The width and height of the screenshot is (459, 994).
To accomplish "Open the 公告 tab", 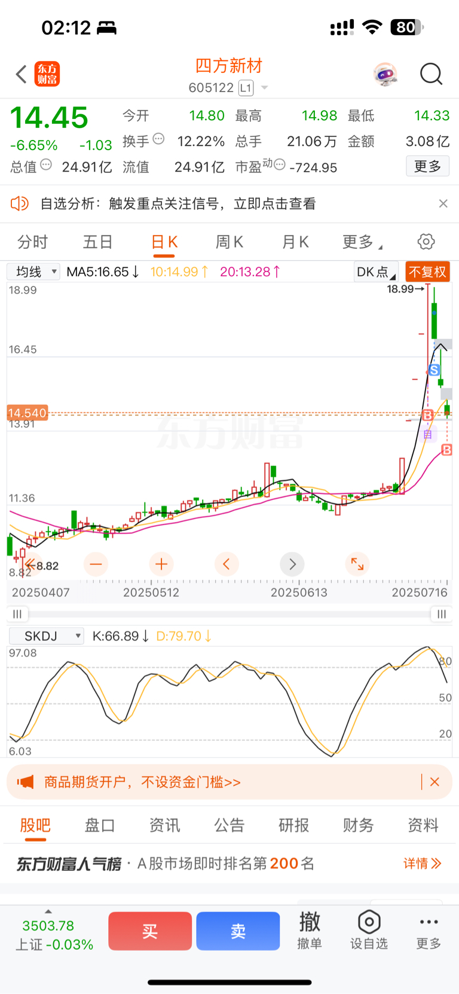I will (229, 825).
